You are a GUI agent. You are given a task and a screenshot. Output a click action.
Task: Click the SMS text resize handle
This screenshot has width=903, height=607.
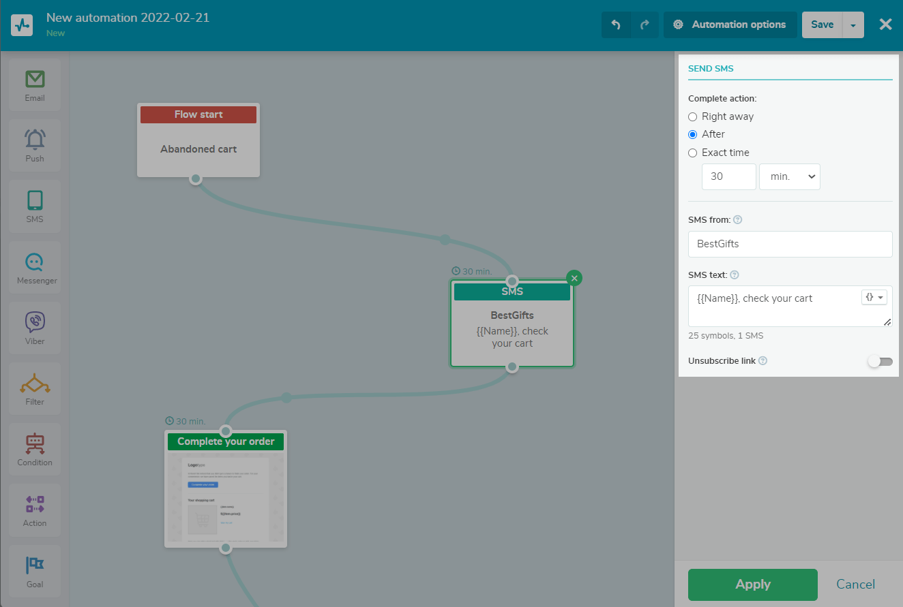[x=887, y=322]
